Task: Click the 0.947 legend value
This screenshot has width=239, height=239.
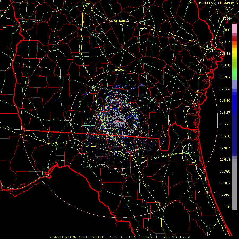Action: (x=225, y=42)
